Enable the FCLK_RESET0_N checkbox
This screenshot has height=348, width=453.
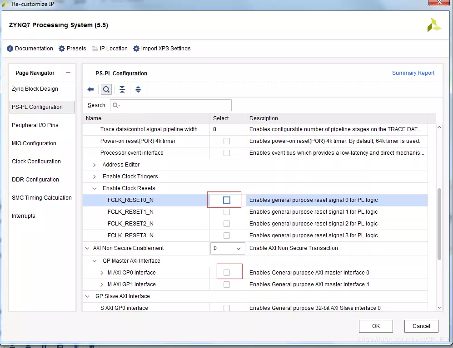pos(227,200)
